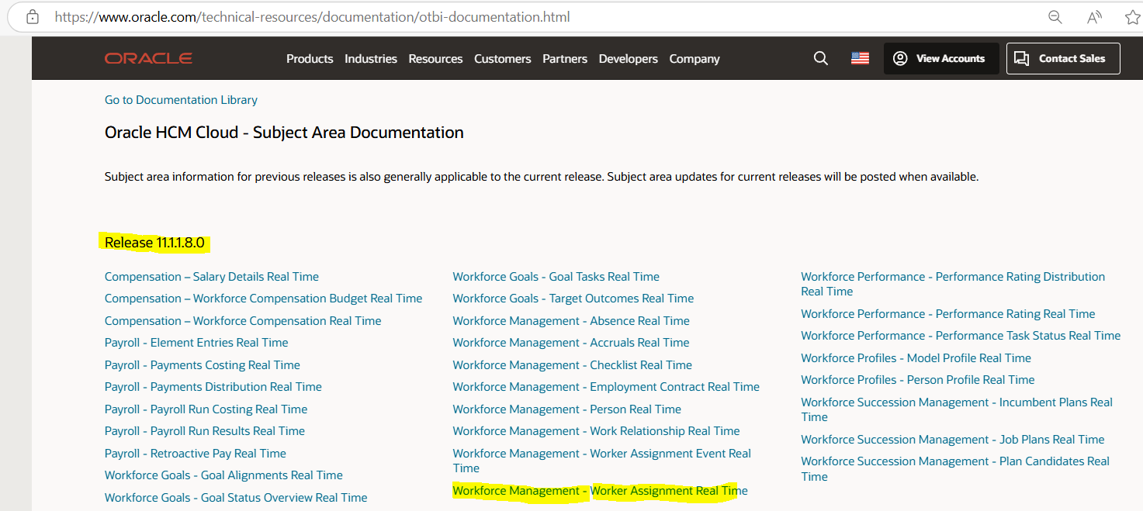
Task: Open Payroll - Payroll Run Costing Real Time
Action: point(206,409)
